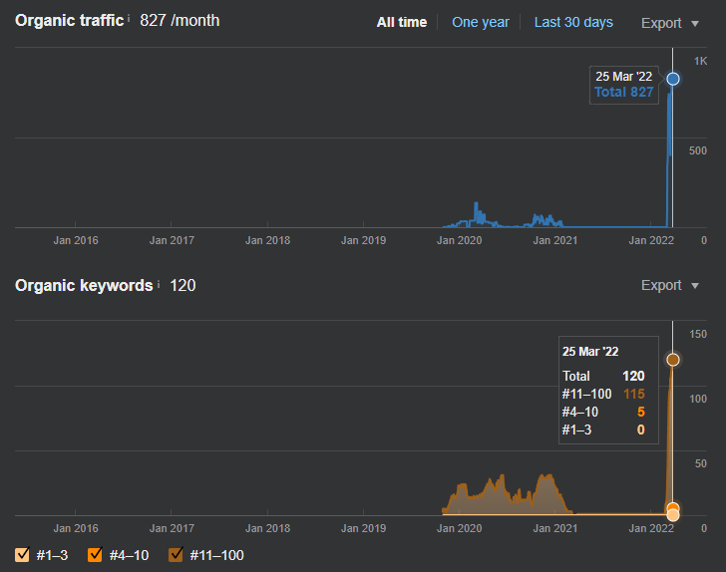Screen dimensions: 726x572
Task: Click info icon next to Organic traffic
Action: (129, 19)
